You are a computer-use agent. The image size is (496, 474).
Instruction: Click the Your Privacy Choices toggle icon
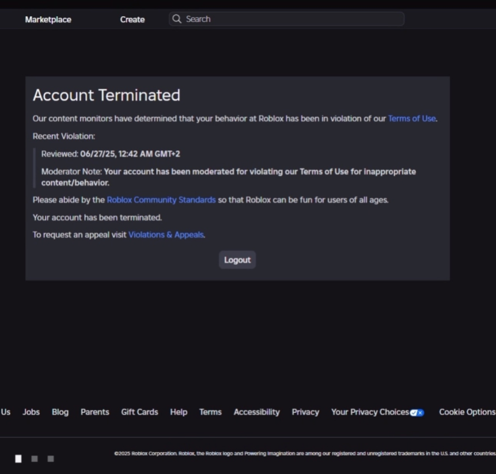[417, 412]
